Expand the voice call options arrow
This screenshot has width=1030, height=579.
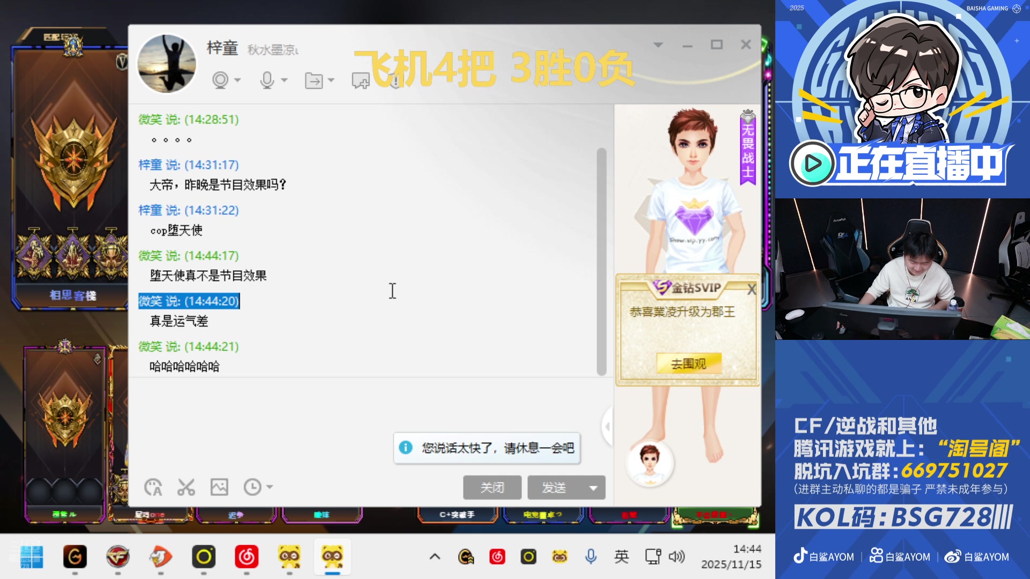[x=284, y=80]
